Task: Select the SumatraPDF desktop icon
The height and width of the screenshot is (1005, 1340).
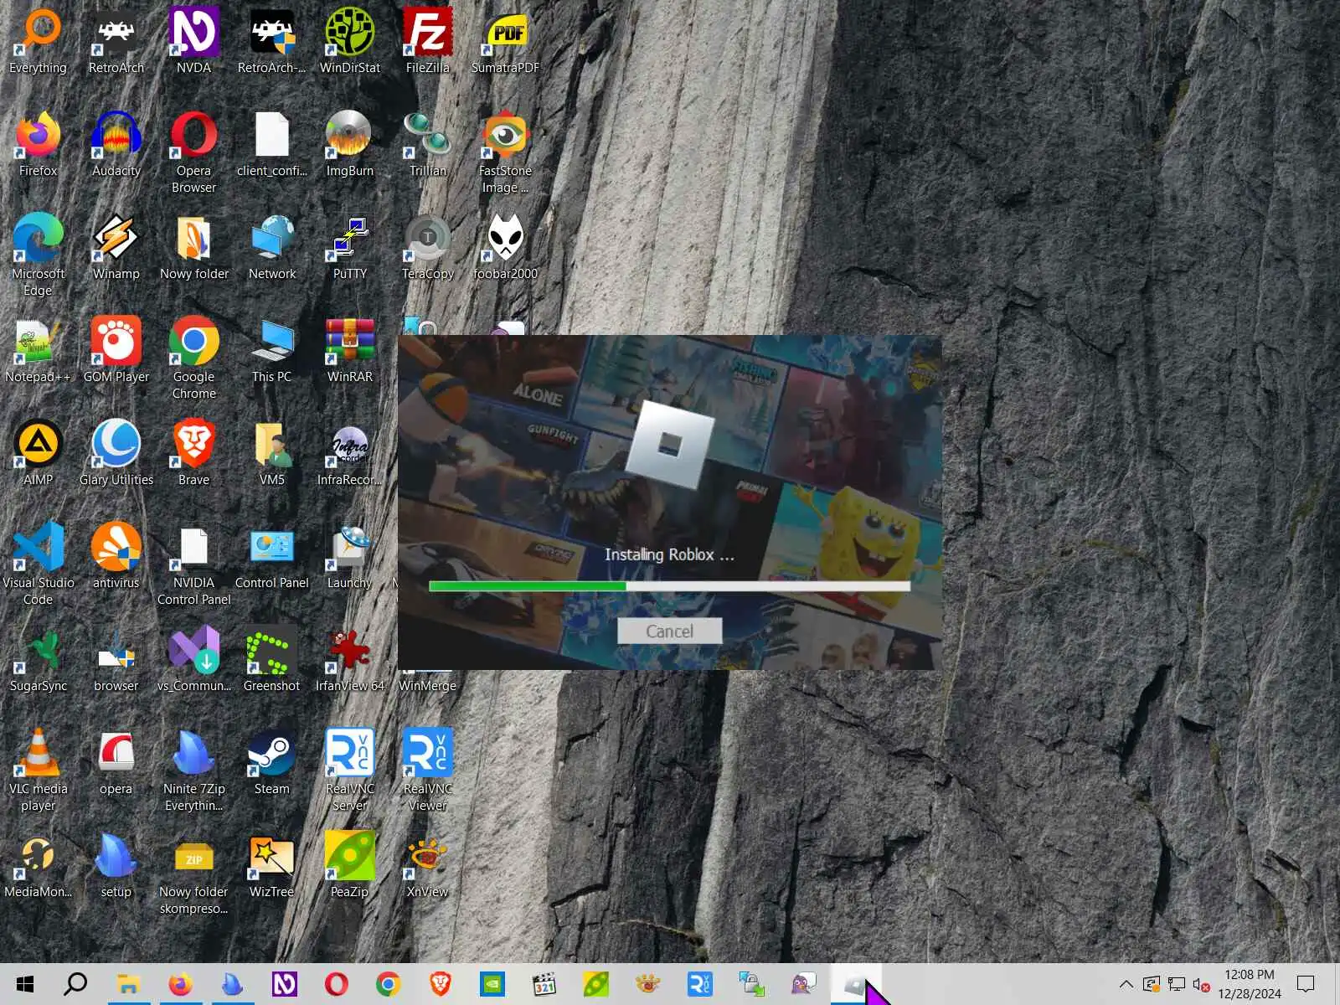Action: (x=505, y=41)
